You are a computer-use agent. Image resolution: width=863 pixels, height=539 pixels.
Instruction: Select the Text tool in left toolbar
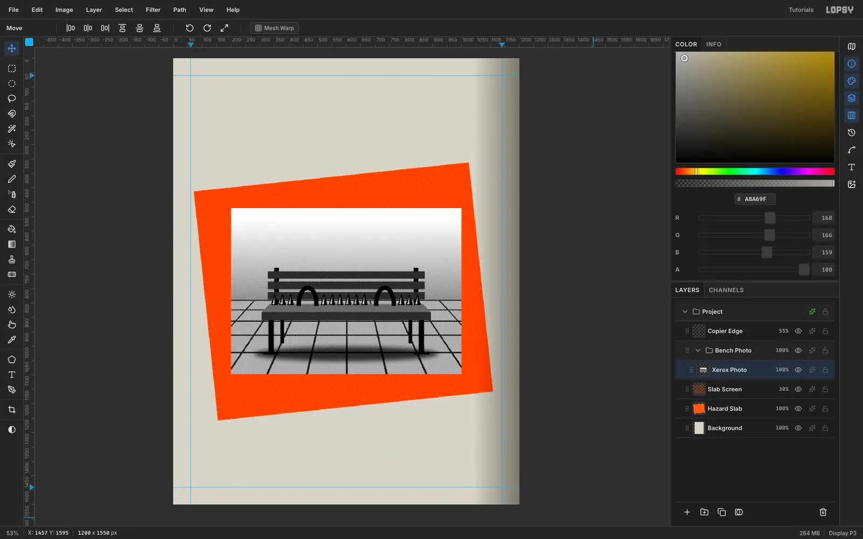[x=11, y=375]
